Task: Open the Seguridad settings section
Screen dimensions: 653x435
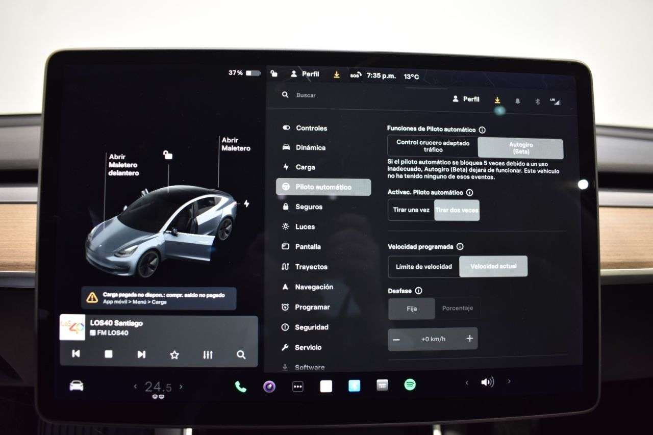Action: click(x=311, y=327)
